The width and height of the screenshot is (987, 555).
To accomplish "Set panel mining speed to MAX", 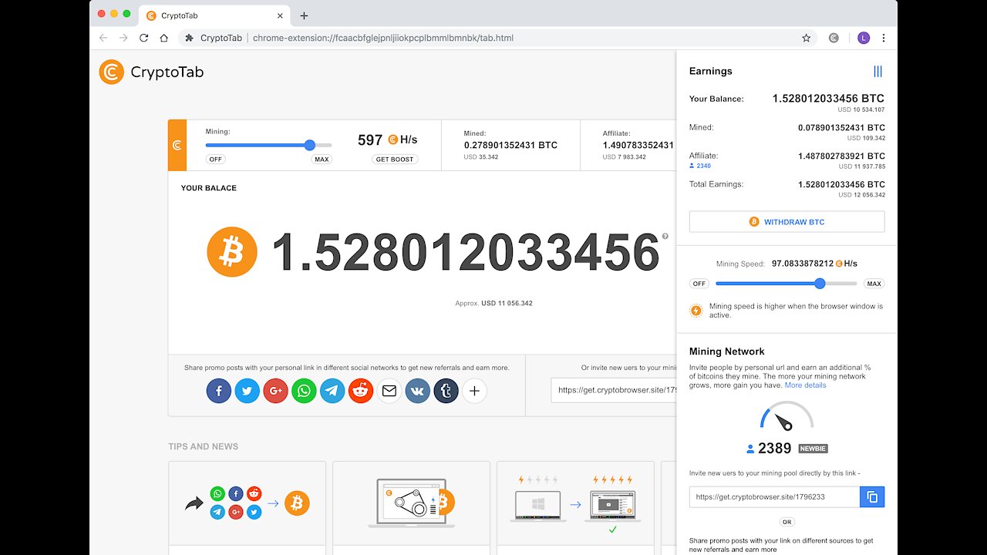I will 874,284.
